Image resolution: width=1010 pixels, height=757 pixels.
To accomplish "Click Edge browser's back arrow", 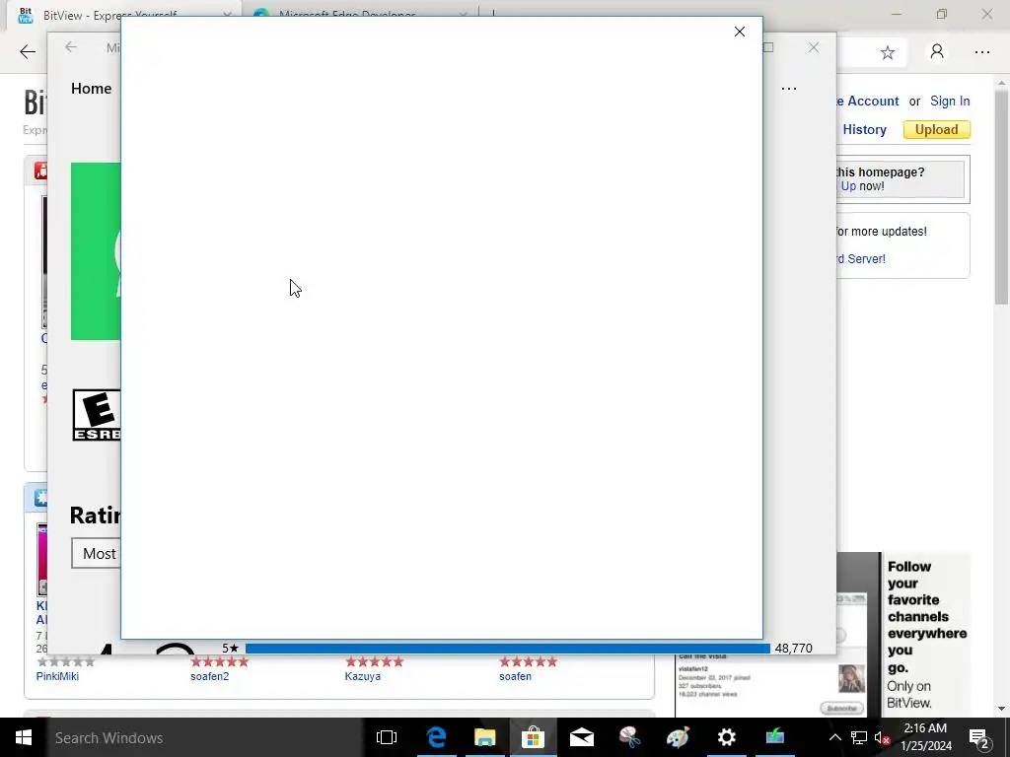I will 28,52.
